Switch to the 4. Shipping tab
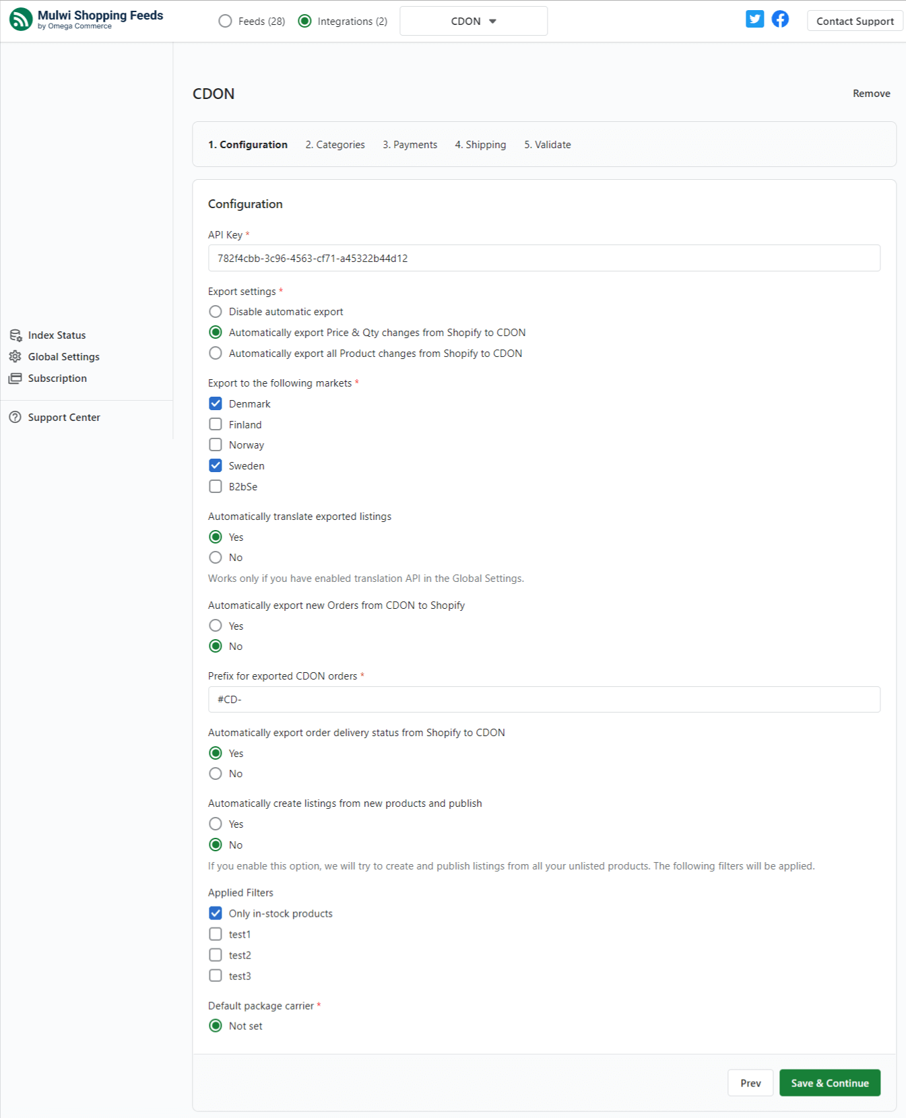This screenshot has width=906, height=1118. tap(480, 145)
